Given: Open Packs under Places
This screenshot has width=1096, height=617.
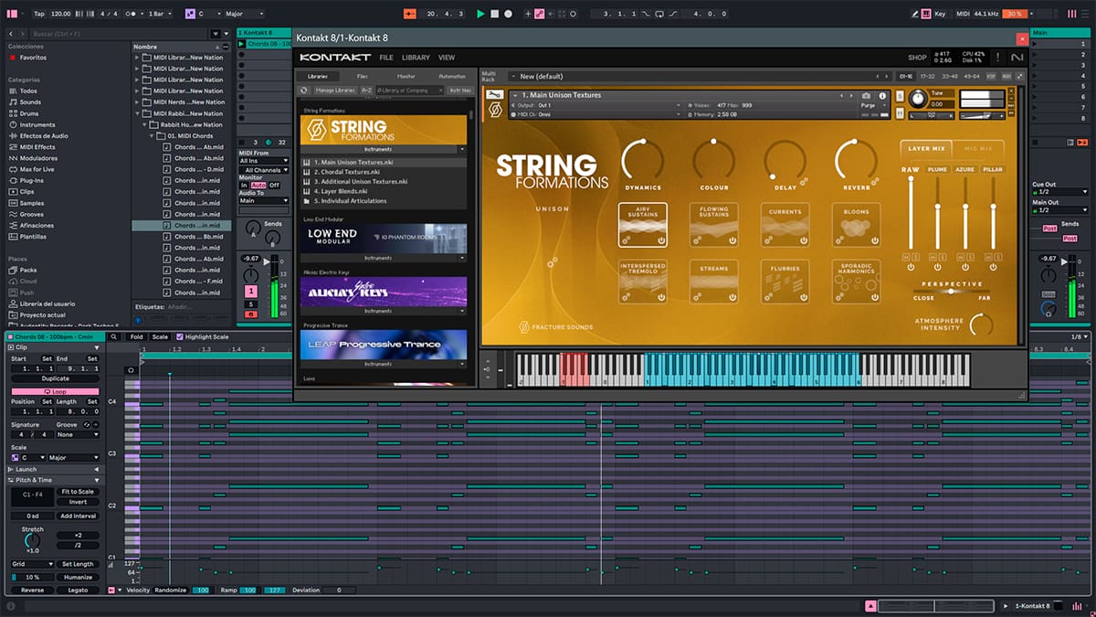Looking at the screenshot, I should (28, 270).
